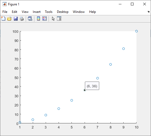Screen dimensions: 151x136
Task: Click the Print Figure icon
Action: coord(22,19)
